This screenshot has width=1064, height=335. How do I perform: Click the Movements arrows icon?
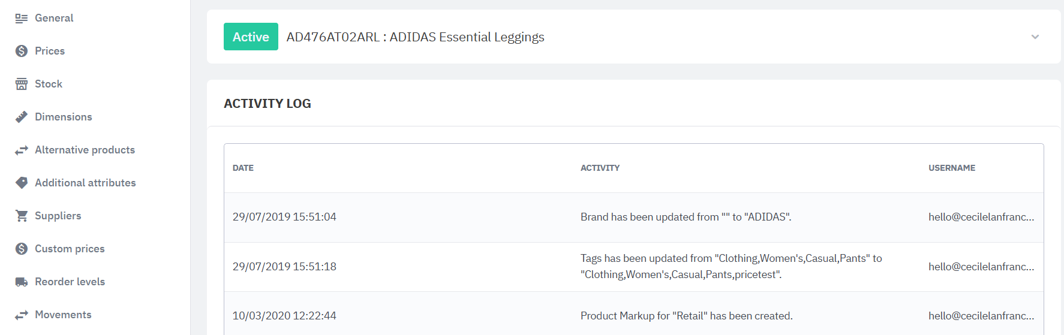(x=22, y=315)
